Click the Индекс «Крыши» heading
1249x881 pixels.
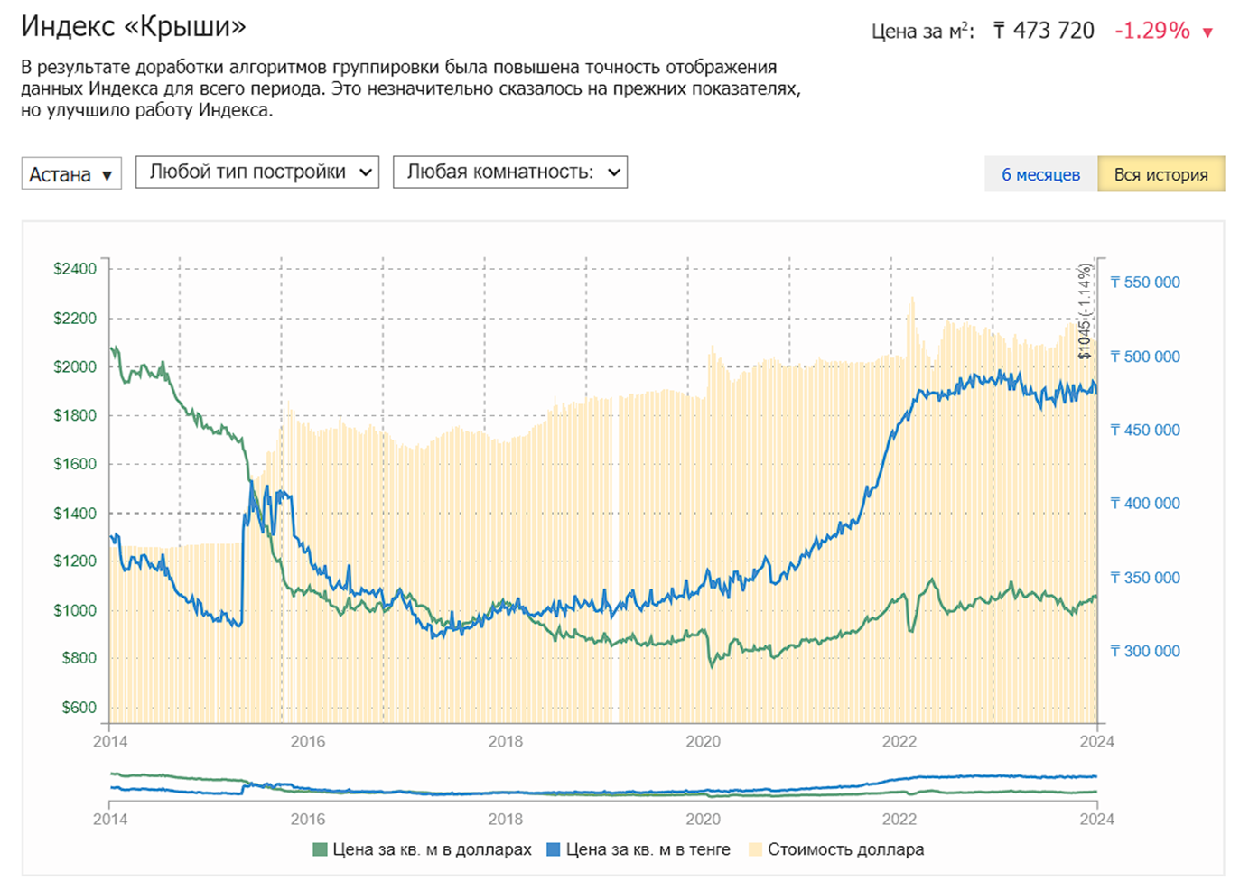134,26
